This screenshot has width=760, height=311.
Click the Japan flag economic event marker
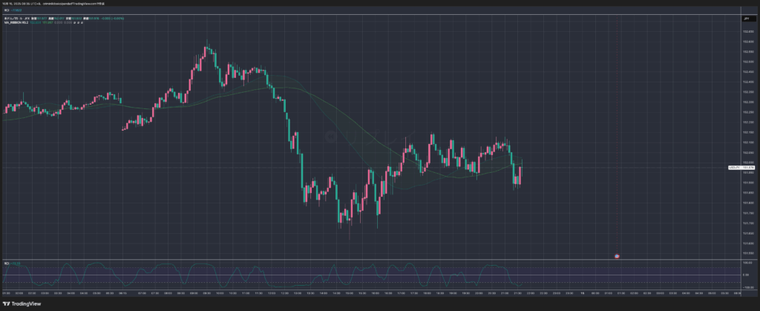[x=617, y=255]
